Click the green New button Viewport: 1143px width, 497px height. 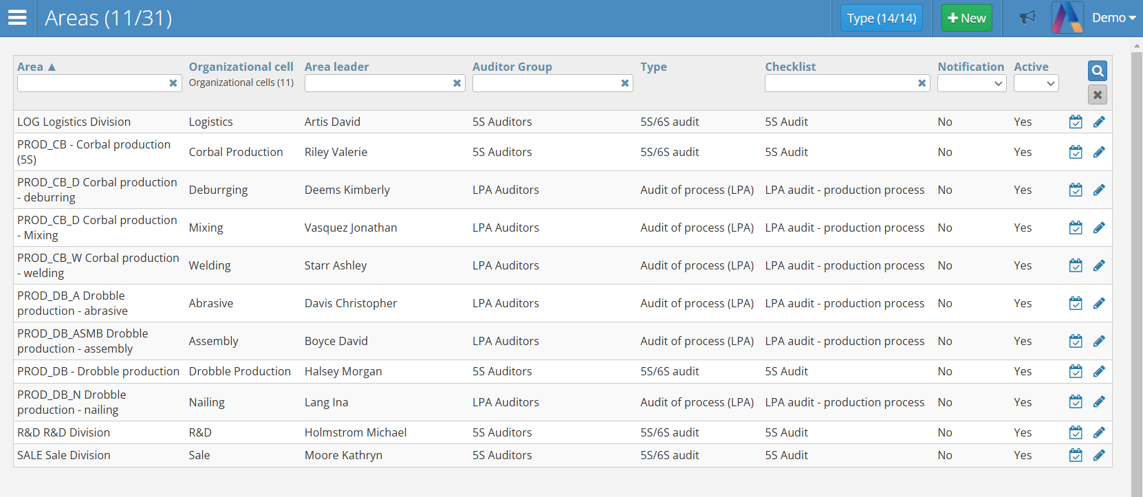click(966, 18)
